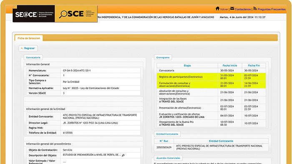
Task: Click the Pagina Web empty field
Action: click(101, 128)
